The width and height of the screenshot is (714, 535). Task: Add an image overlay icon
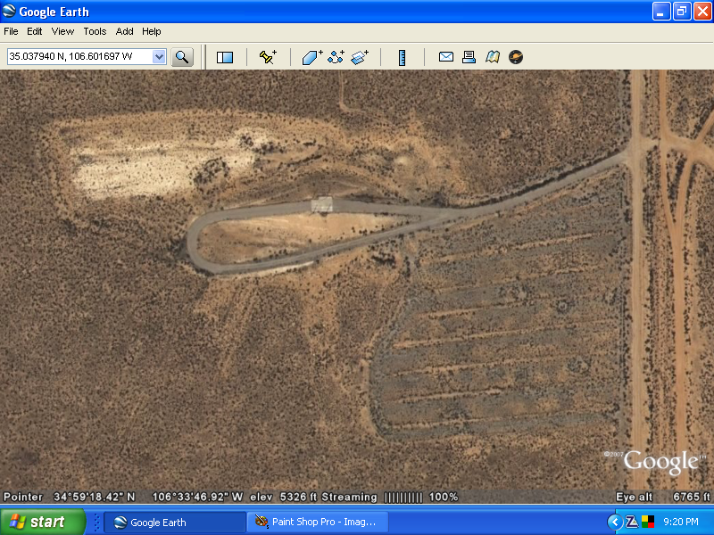click(x=360, y=57)
